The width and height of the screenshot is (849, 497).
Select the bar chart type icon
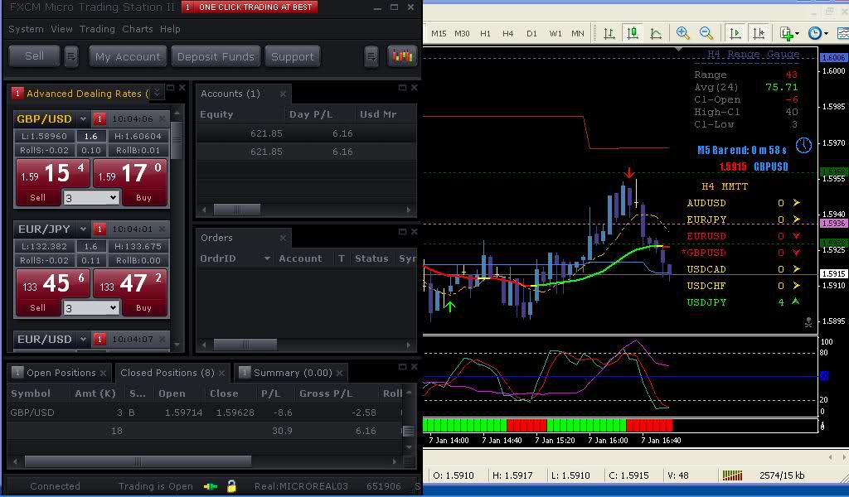pyautogui.click(x=609, y=33)
